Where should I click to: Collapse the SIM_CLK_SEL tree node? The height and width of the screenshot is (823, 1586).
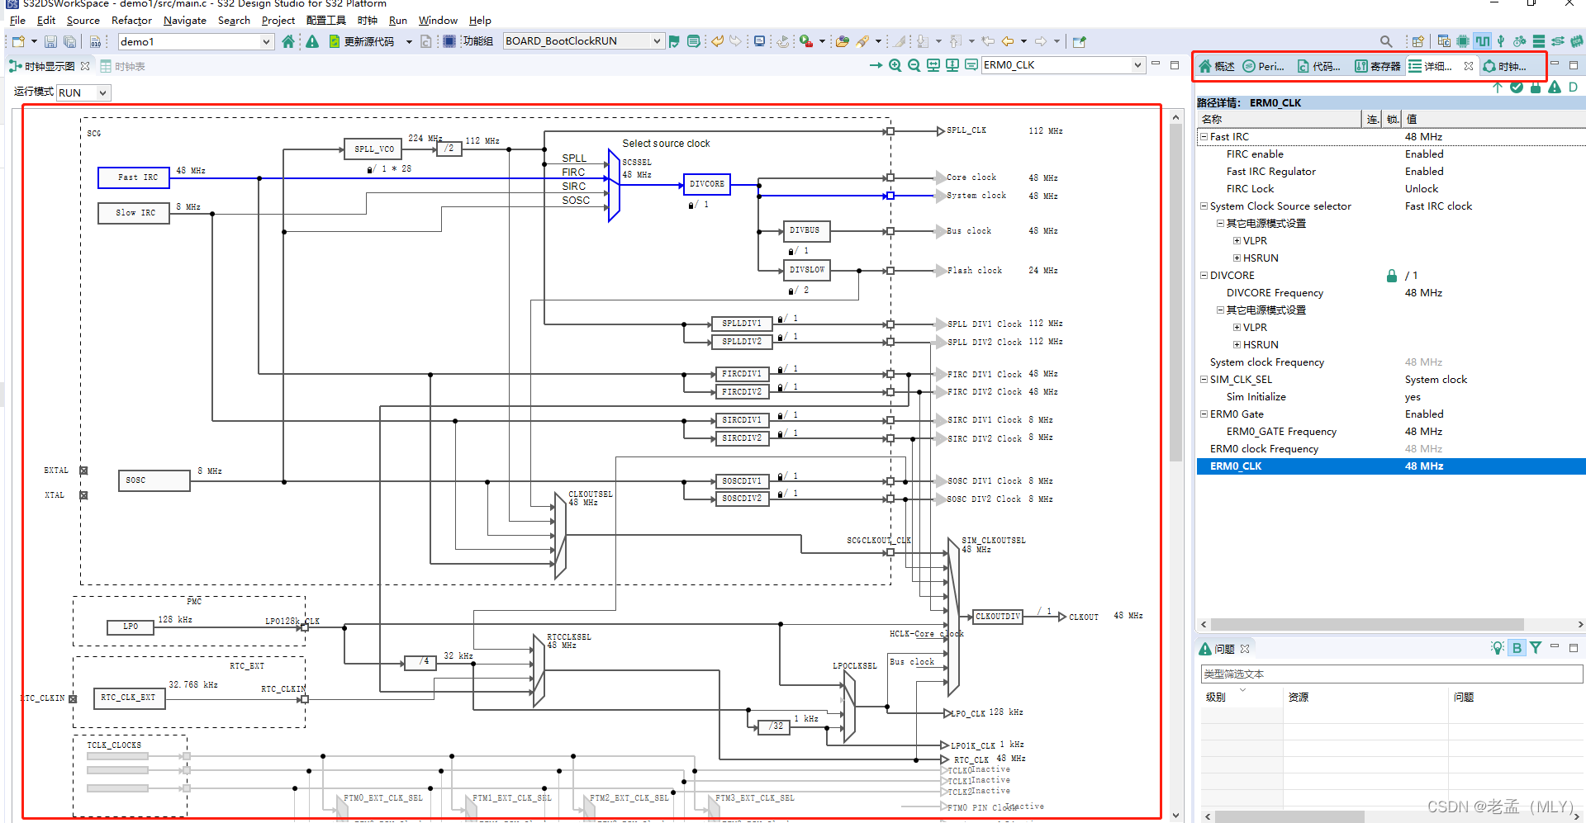tap(1204, 380)
